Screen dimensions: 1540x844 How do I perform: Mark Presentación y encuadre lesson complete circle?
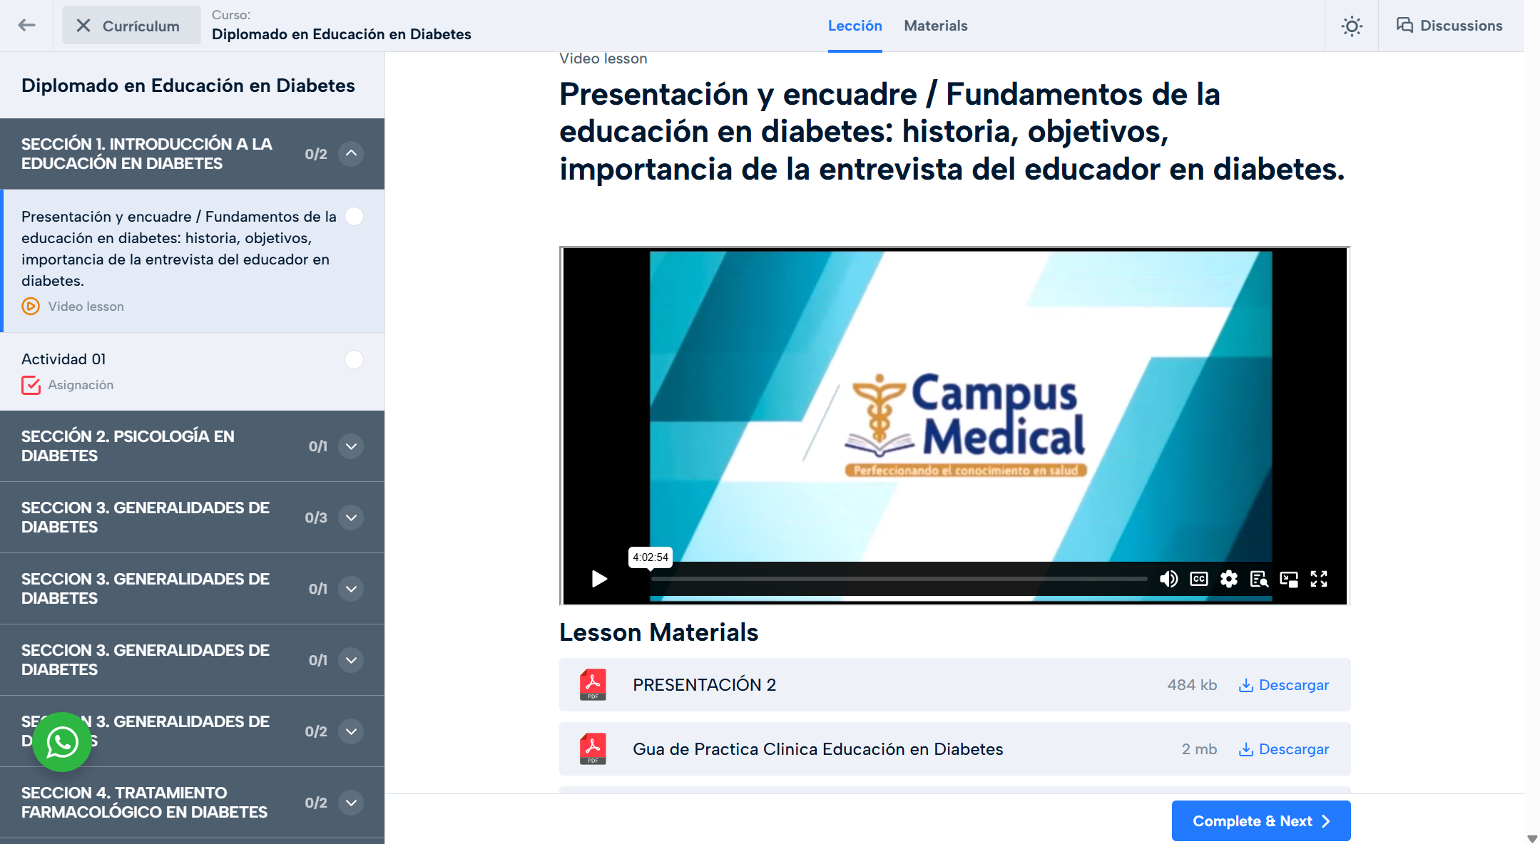[x=354, y=217]
